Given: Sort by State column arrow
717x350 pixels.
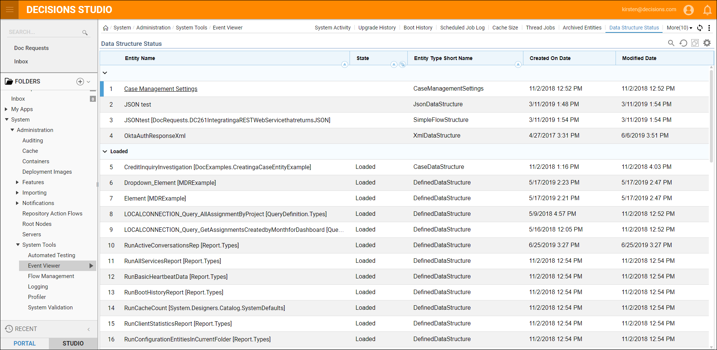Looking at the screenshot, I should point(394,64).
